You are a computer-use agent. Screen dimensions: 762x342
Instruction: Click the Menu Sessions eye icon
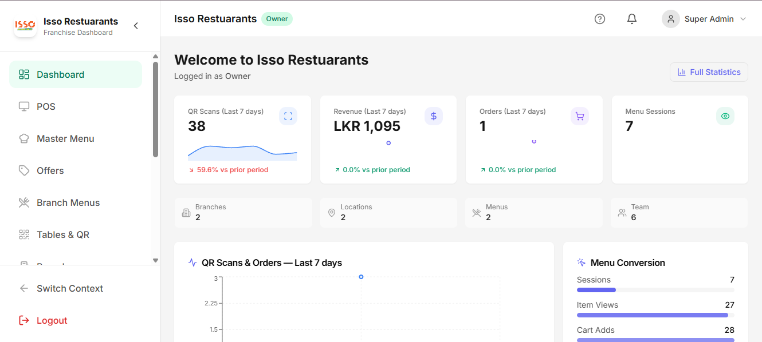pyautogui.click(x=725, y=116)
